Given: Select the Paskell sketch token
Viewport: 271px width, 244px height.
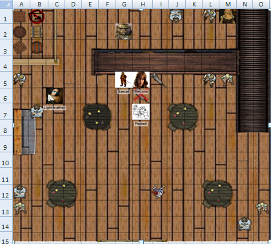Looking at the screenshot, I should [141, 112].
